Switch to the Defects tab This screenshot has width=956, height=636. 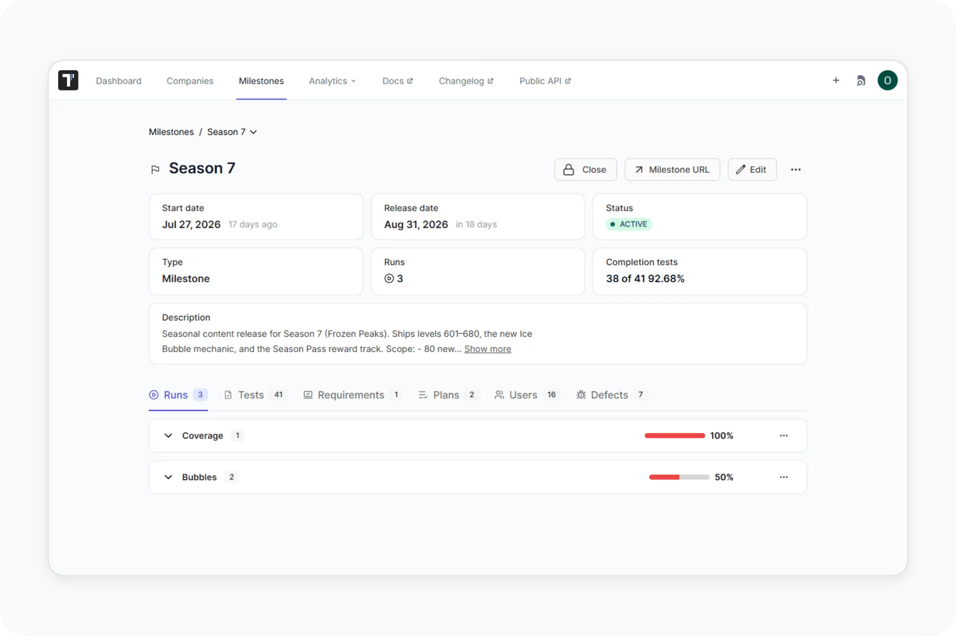[x=611, y=395]
